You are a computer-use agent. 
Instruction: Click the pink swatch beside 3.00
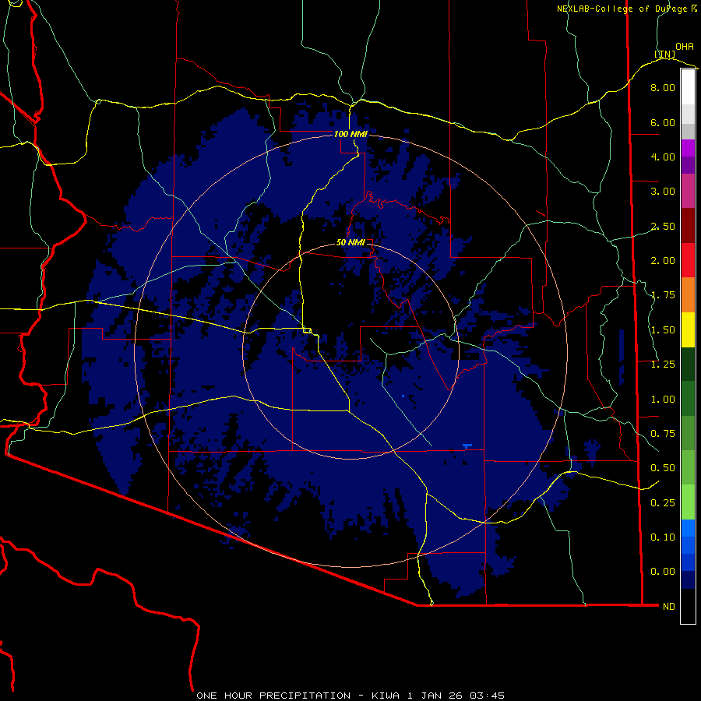[688, 191]
